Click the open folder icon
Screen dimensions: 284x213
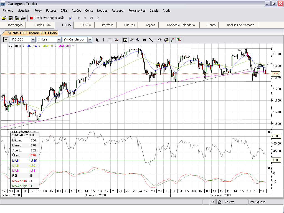pyautogui.click(x=4, y=18)
